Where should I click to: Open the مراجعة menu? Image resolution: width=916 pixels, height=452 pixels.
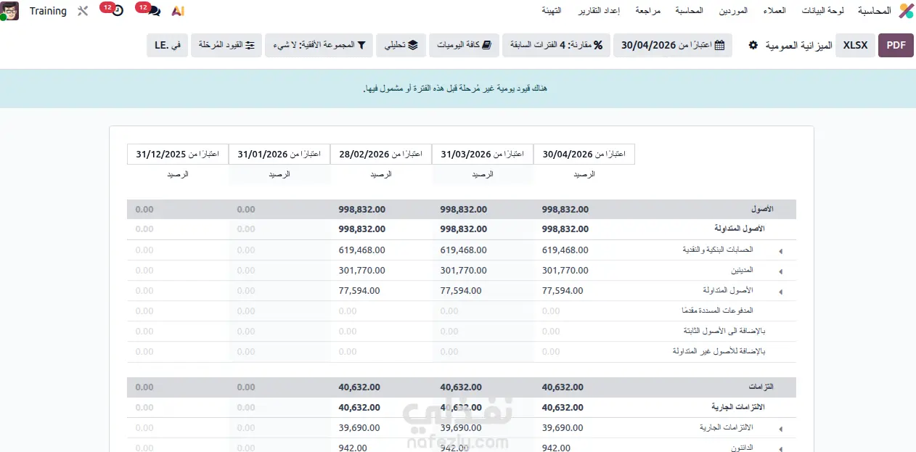(x=647, y=11)
